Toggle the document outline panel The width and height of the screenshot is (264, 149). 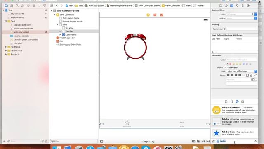click(101, 142)
